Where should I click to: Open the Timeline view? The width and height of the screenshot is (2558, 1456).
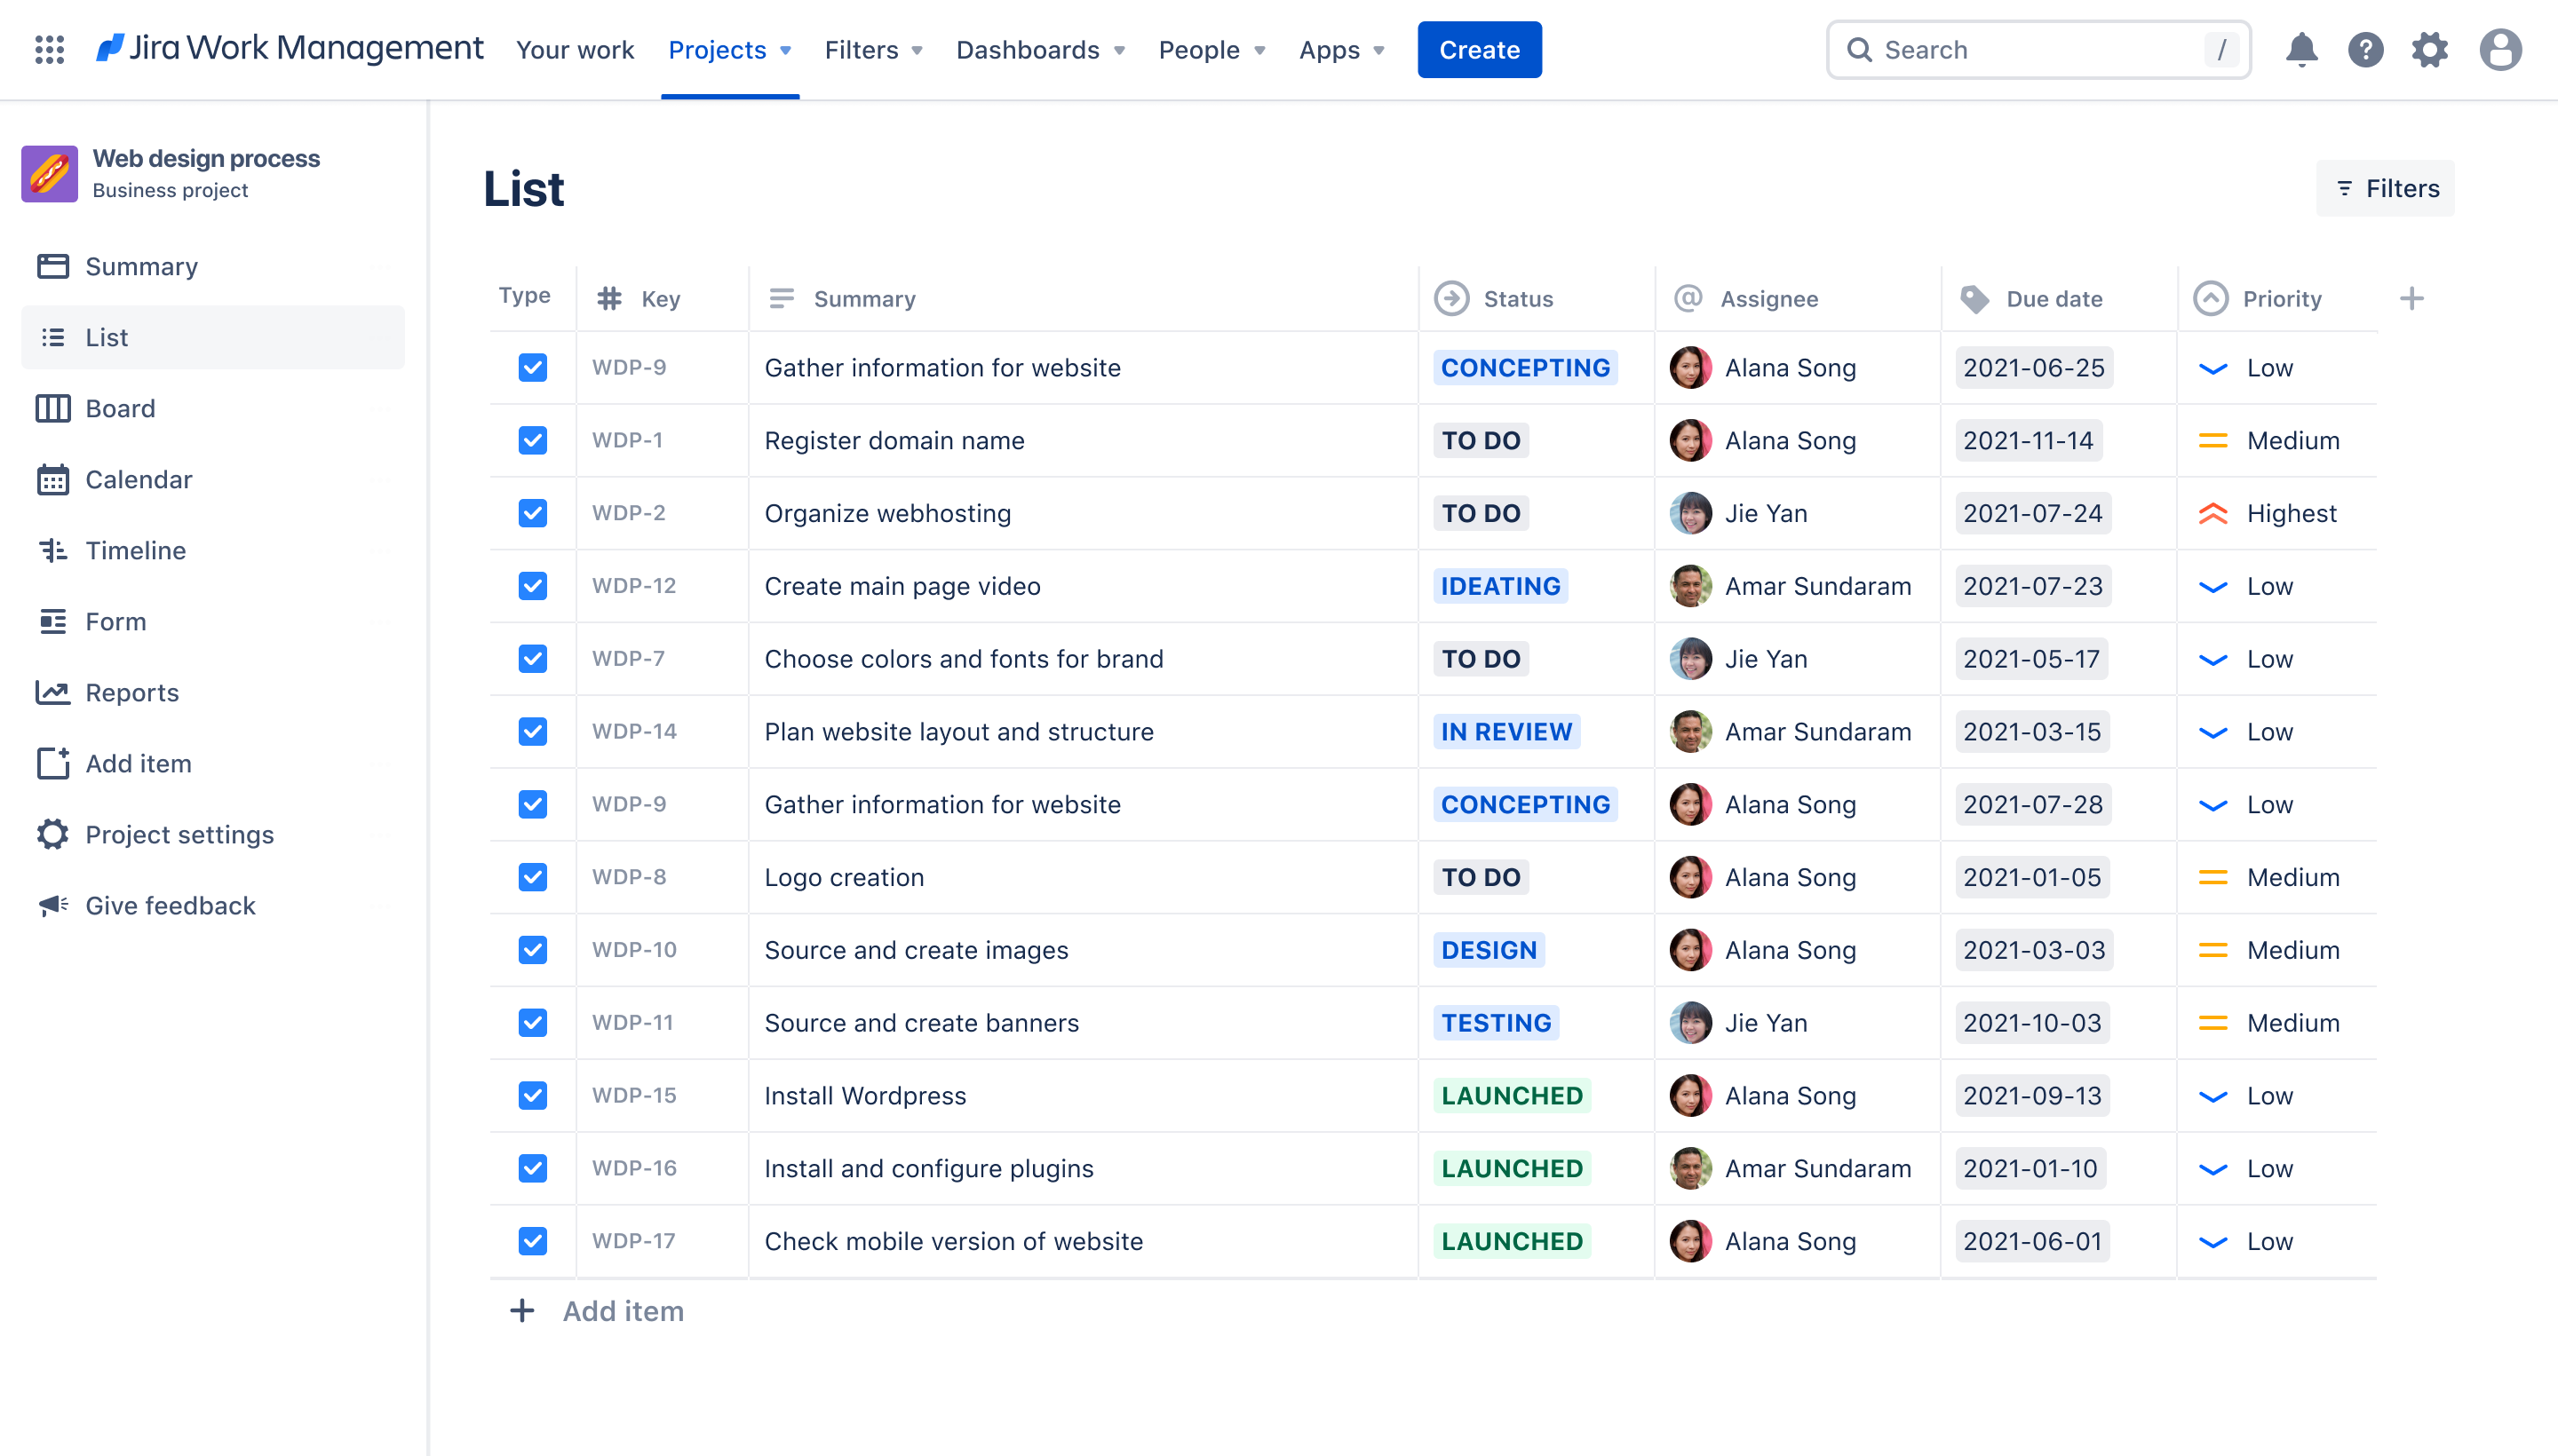coord(135,550)
